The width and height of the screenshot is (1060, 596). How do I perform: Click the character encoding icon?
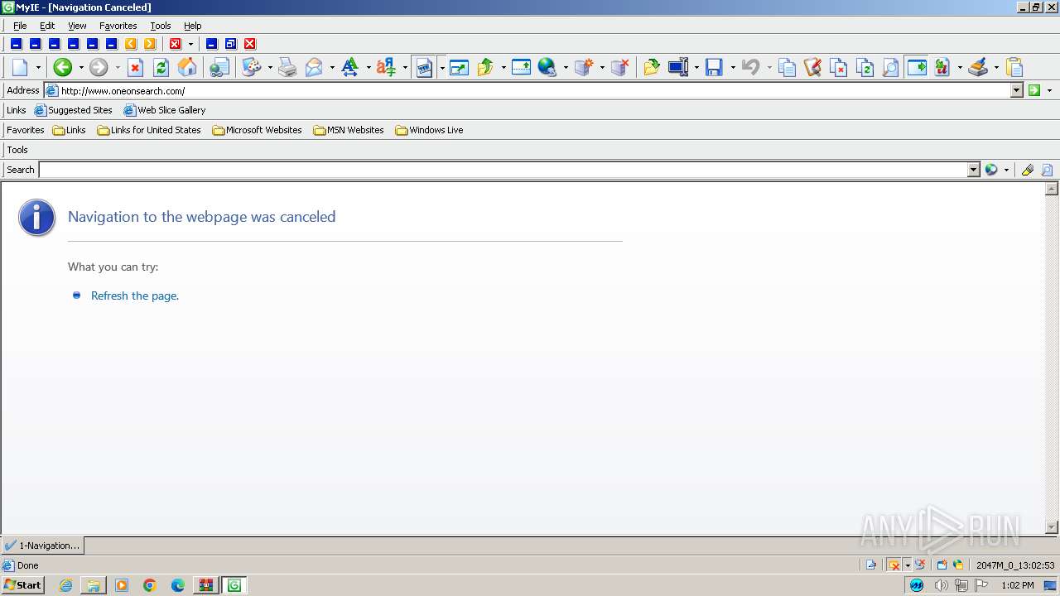[386, 68]
